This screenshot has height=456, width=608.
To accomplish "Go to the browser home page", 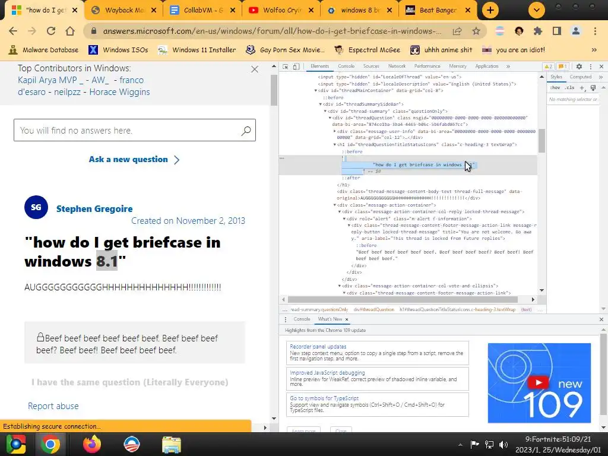I will point(70,31).
